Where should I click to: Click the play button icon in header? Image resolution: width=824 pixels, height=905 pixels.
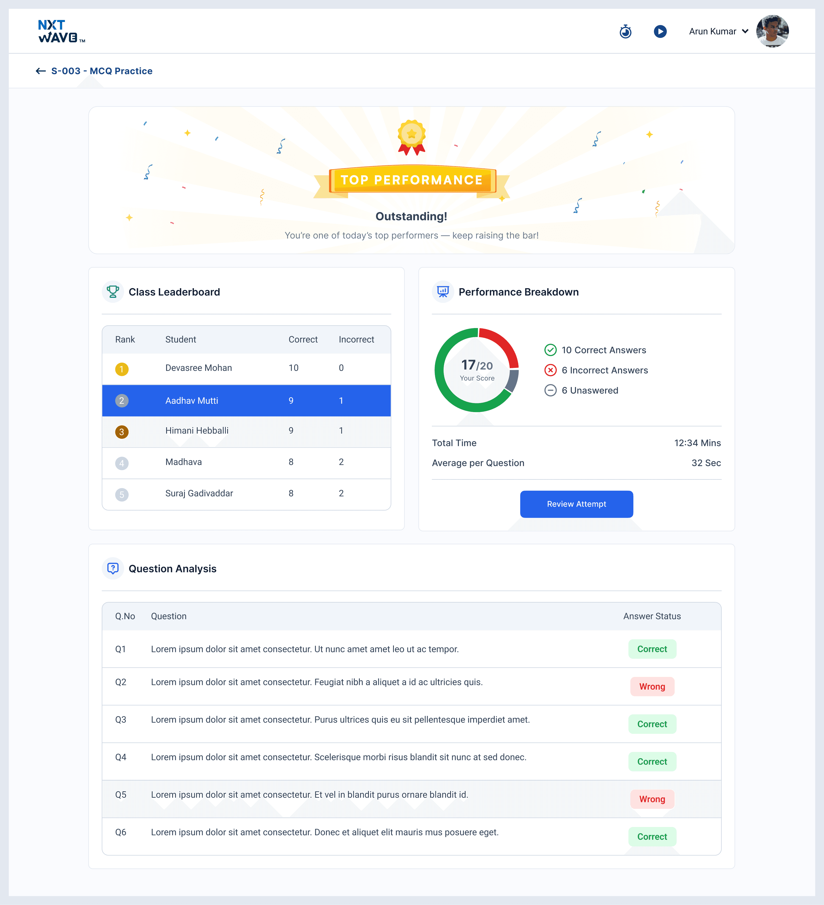[660, 31]
